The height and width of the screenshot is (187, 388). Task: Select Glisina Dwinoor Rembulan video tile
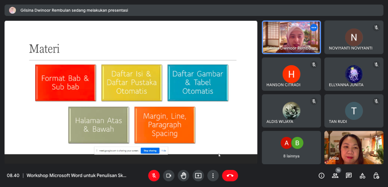point(291,37)
